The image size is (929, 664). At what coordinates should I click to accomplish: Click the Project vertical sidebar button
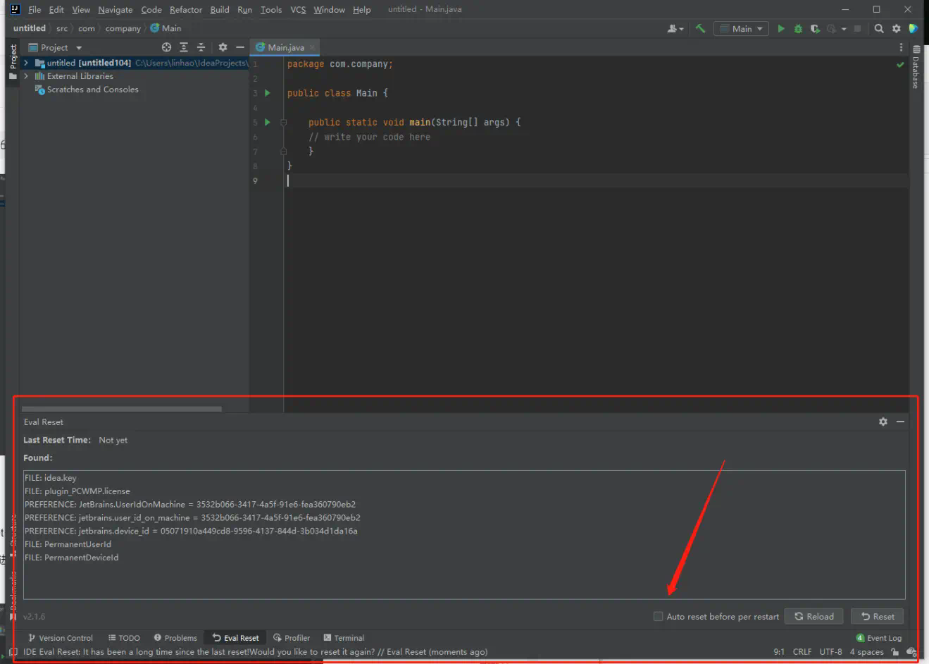click(13, 62)
